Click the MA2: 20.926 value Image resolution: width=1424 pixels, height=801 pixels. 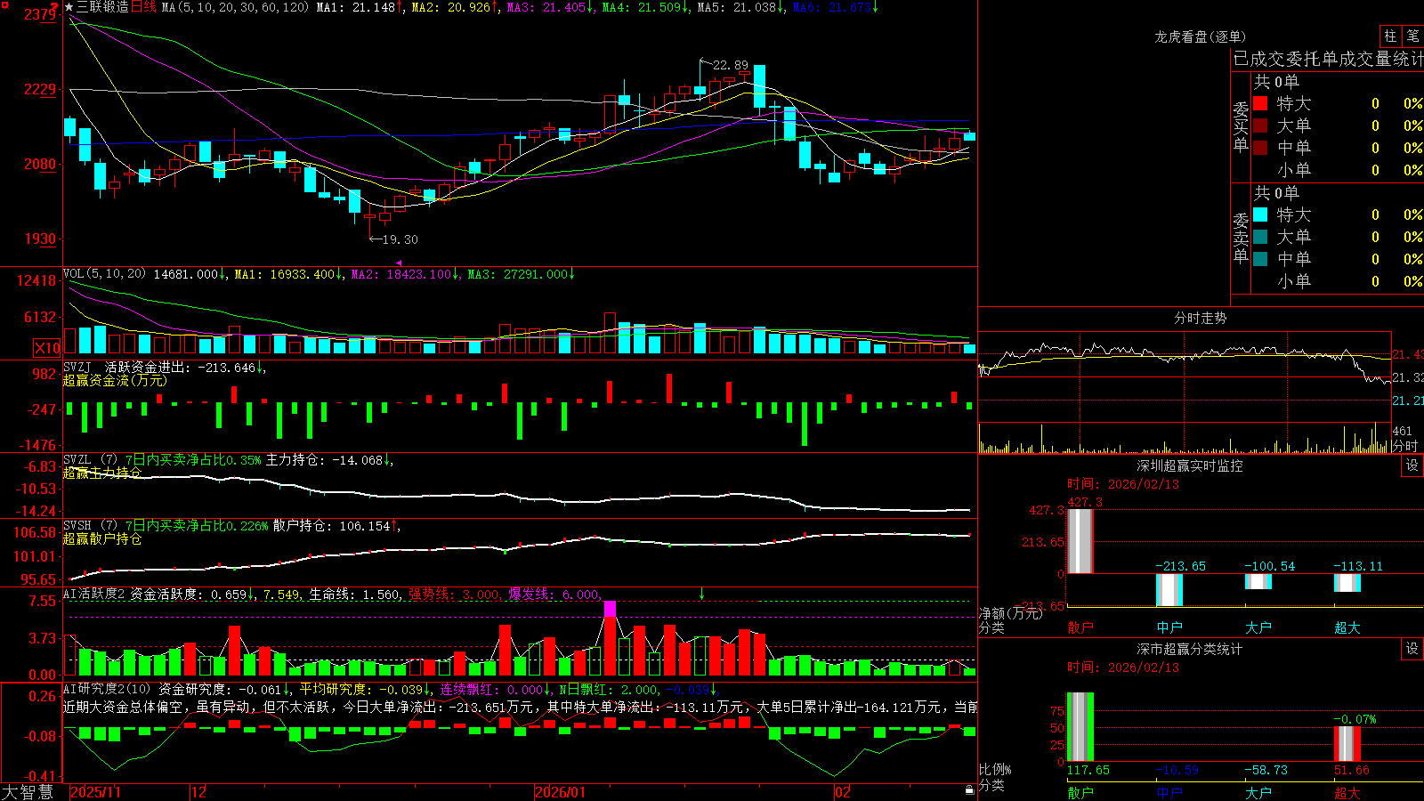pos(451,7)
